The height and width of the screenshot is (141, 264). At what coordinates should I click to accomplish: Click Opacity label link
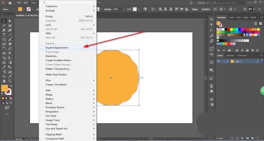[108, 9]
